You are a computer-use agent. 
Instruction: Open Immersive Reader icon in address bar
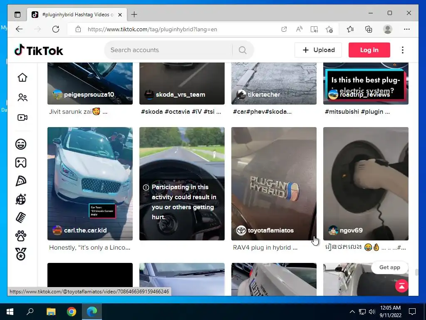pyautogui.click(x=314, y=29)
